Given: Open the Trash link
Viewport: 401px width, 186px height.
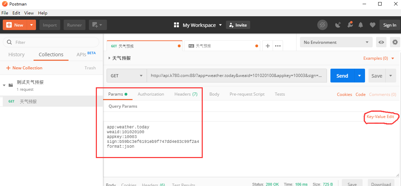Looking at the screenshot, I should [90, 68].
